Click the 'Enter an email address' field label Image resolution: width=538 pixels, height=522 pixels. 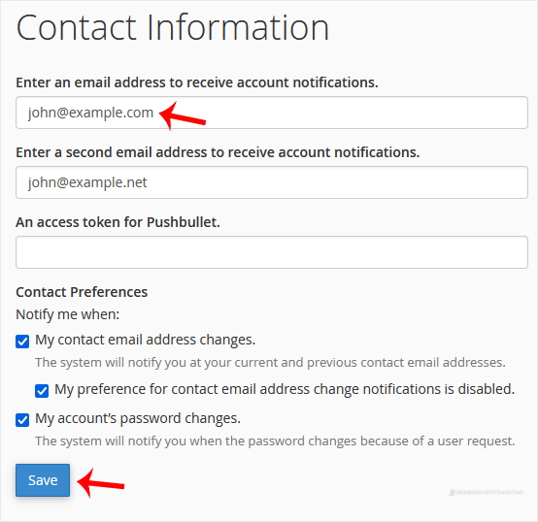click(197, 82)
